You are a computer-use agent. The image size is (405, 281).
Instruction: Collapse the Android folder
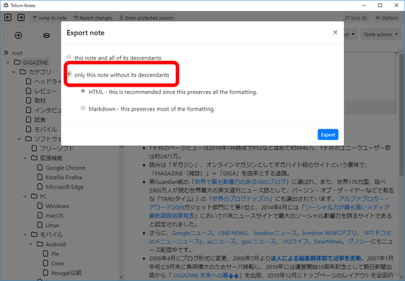30,244
